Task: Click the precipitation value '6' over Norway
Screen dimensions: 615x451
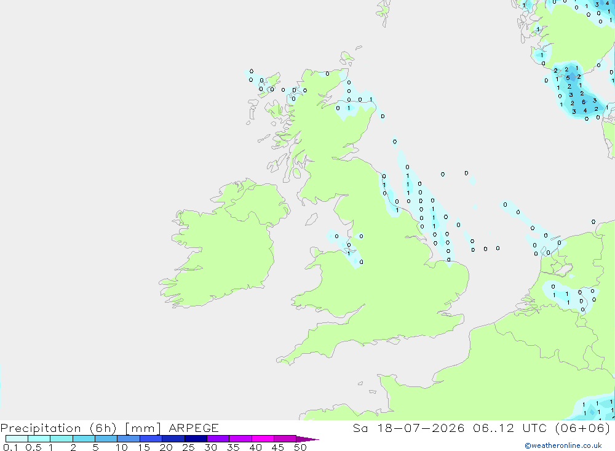Action: [x=584, y=102]
